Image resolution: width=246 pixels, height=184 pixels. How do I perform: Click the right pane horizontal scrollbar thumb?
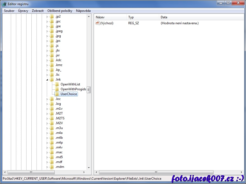click(156, 172)
